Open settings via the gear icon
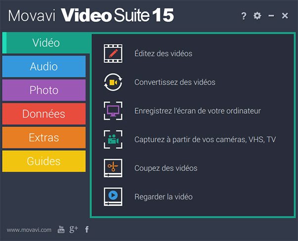Screen dimensions: 298x241 click(257, 16)
